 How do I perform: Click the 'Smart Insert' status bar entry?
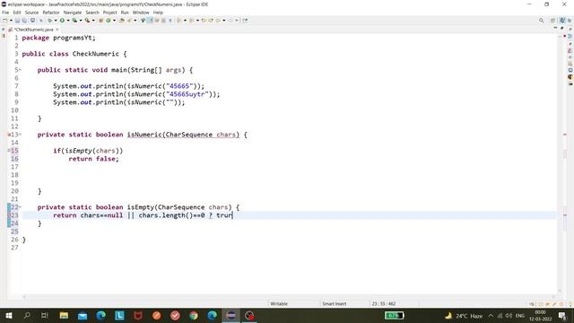pyautogui.click(x=335, y=303)
